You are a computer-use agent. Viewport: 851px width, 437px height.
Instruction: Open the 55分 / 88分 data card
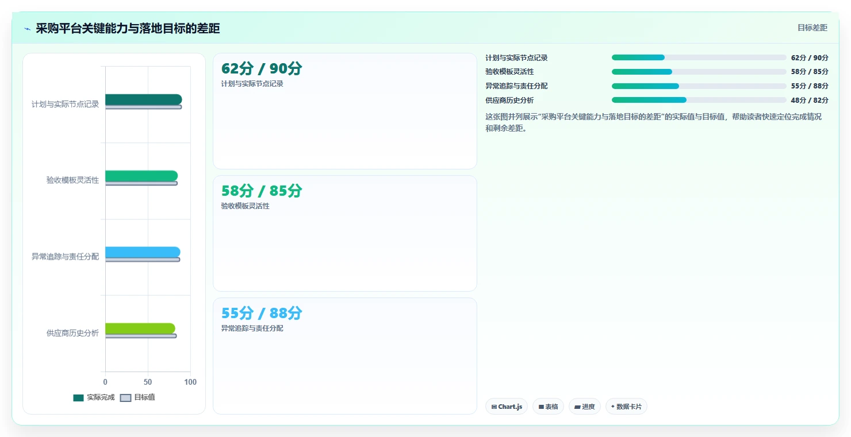click(345, 356)
